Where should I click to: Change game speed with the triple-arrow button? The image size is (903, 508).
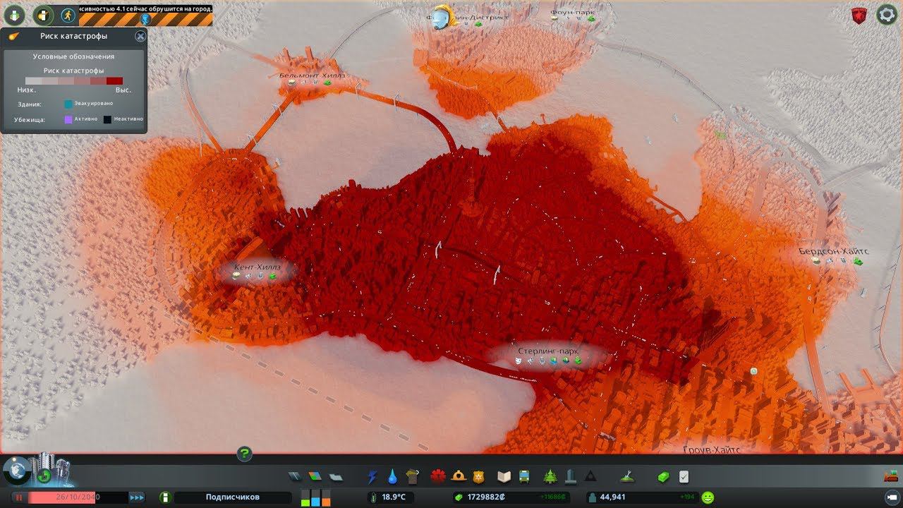tap(137, 497)
